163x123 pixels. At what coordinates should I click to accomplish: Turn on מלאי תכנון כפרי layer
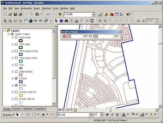click(16, 58)
